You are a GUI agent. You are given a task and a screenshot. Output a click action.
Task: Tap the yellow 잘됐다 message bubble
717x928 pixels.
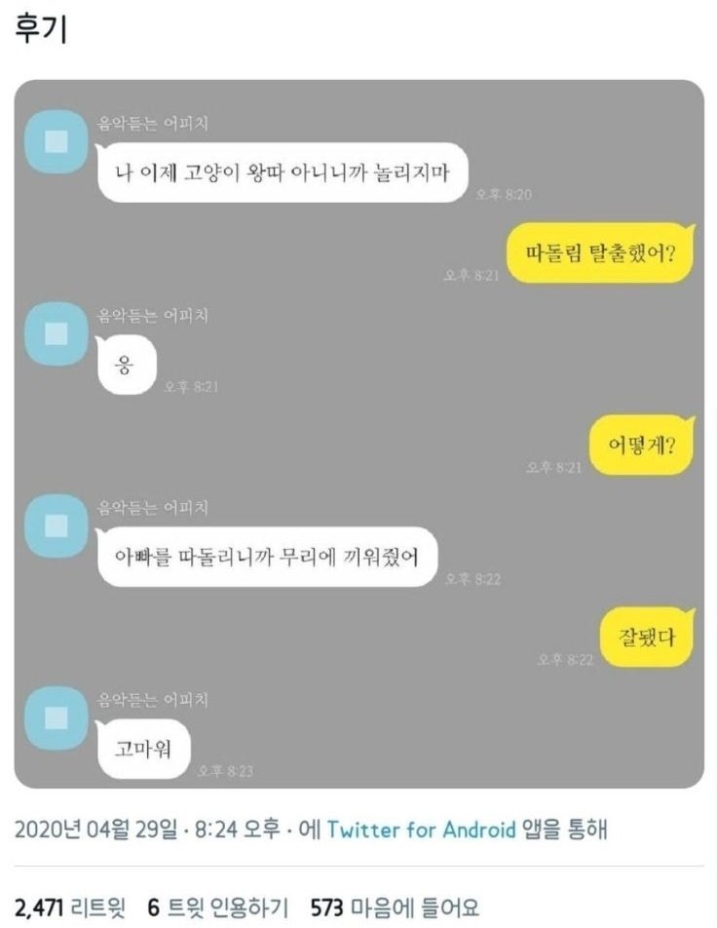point(647,637)
